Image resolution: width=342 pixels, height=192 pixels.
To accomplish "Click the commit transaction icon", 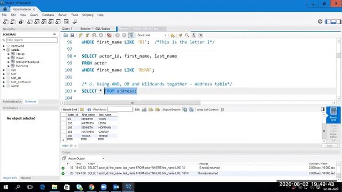I will (118, 35).
